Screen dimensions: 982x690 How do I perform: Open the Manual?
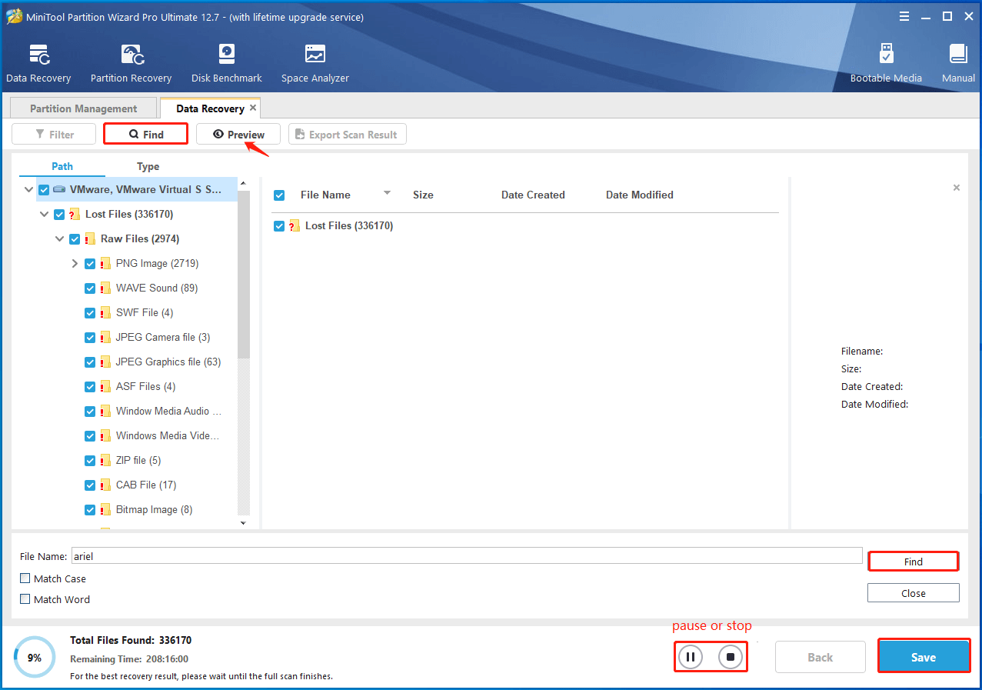coord(958,63)
